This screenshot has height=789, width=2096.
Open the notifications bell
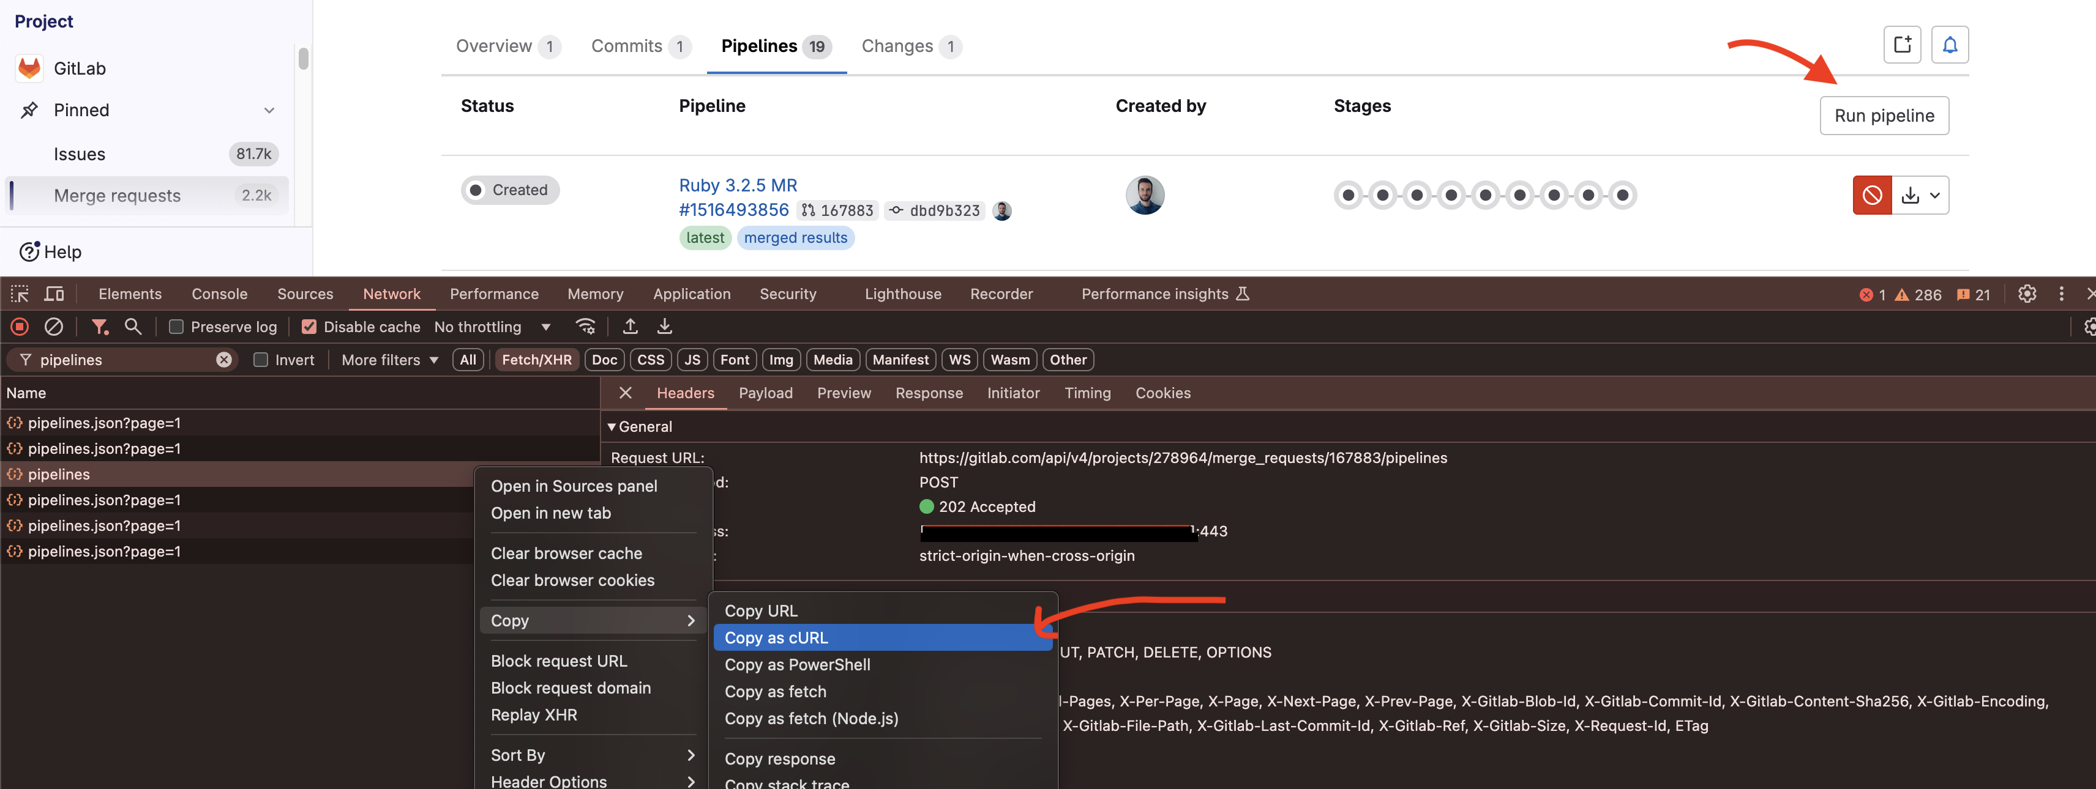pos(1950,45)
